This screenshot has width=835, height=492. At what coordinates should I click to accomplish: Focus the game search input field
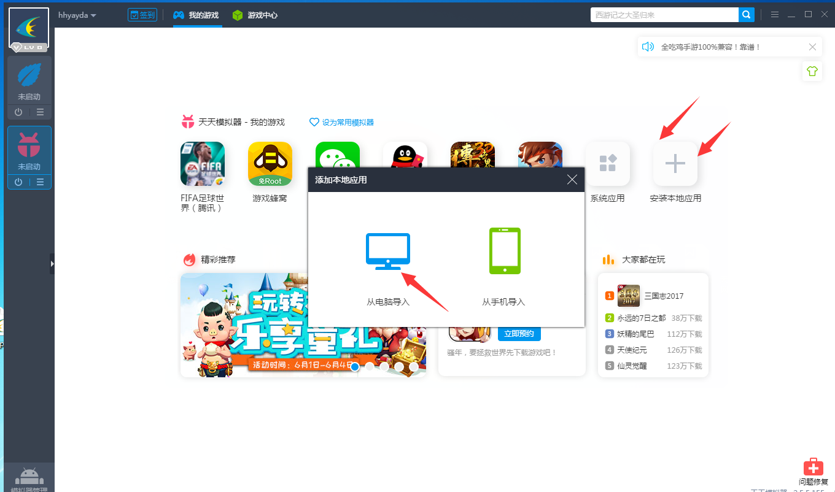click(x=664, y=15)
